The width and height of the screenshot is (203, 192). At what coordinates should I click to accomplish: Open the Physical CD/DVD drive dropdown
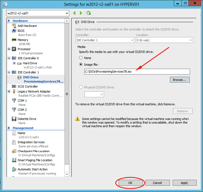(x=94, y=94)
